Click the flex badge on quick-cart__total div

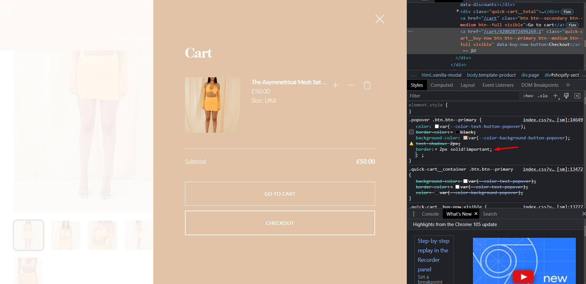(567, 12)
